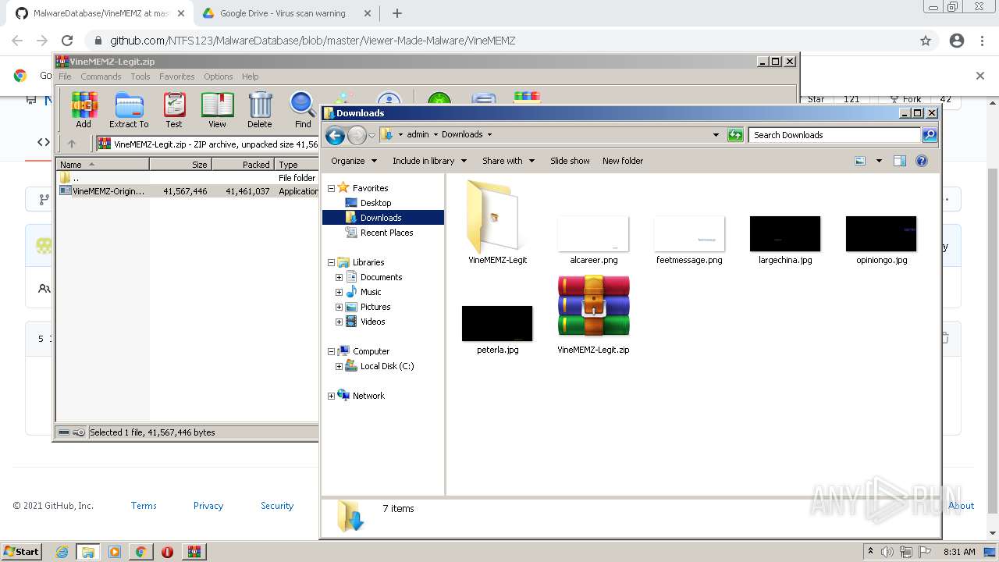The width and height of the screenshot is (999, 562).
Task: Refresh the Downloads folder view
Action: 735,135
